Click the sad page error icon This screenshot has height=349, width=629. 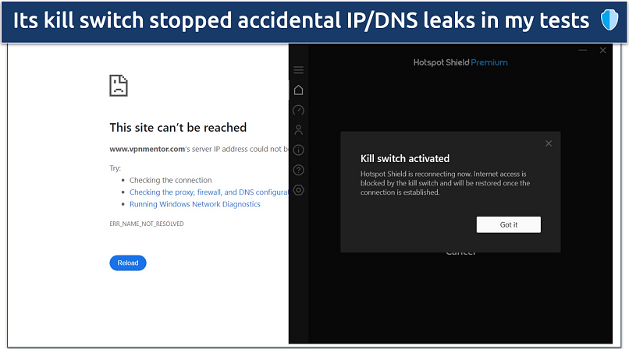tap(119, 85)
